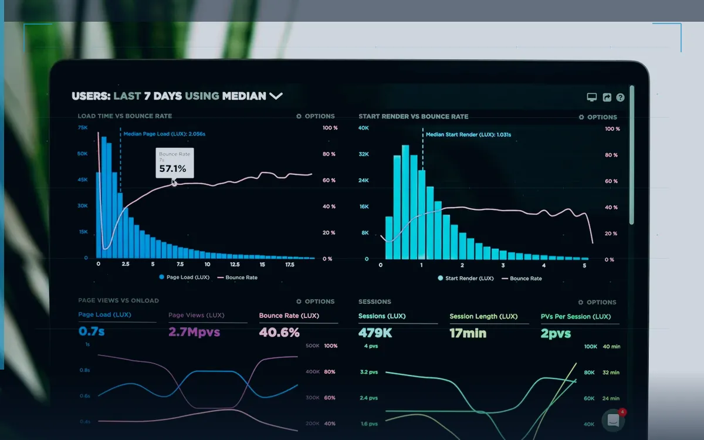Expand the chevron next to MEDIAN
The image size is (704, 440).
[x=276, y=96]
